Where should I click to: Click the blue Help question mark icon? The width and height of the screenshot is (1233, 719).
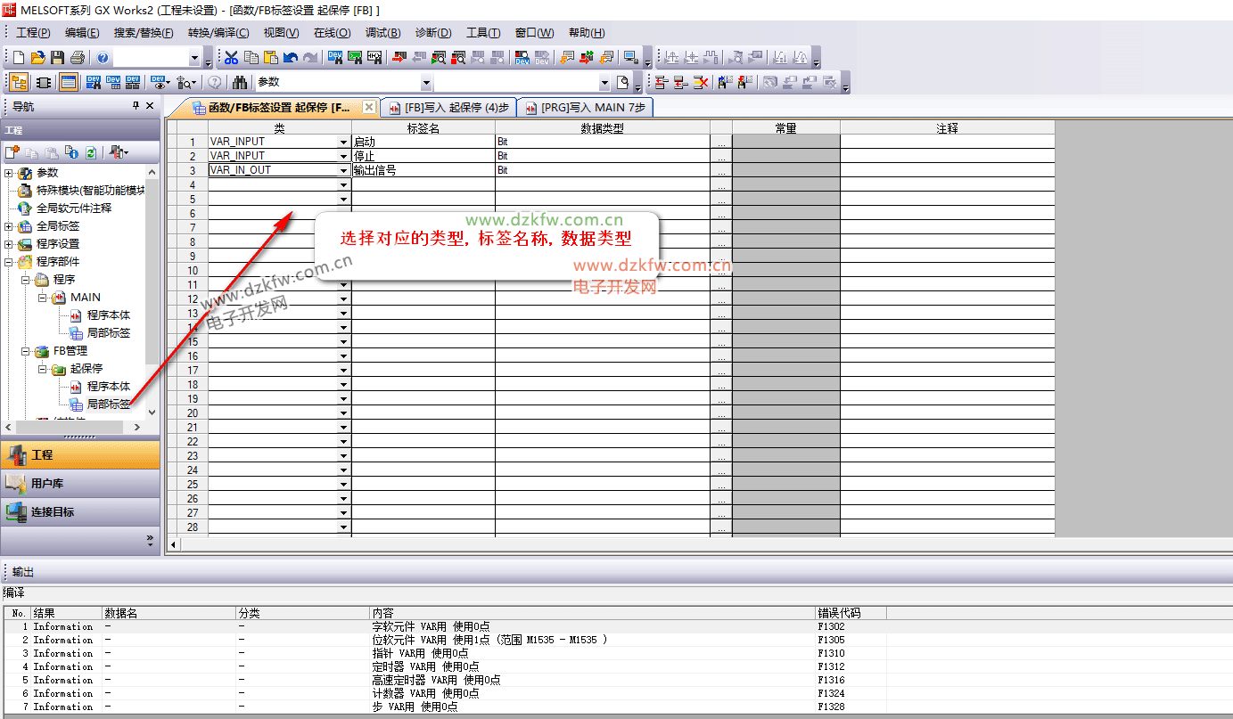point(103,58)
